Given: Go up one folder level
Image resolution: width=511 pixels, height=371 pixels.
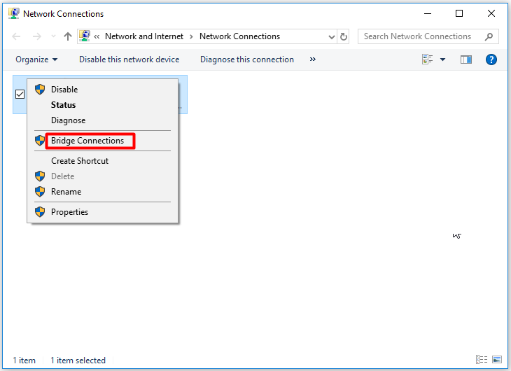Looking at the screenshot, I should tap(68, 36).
